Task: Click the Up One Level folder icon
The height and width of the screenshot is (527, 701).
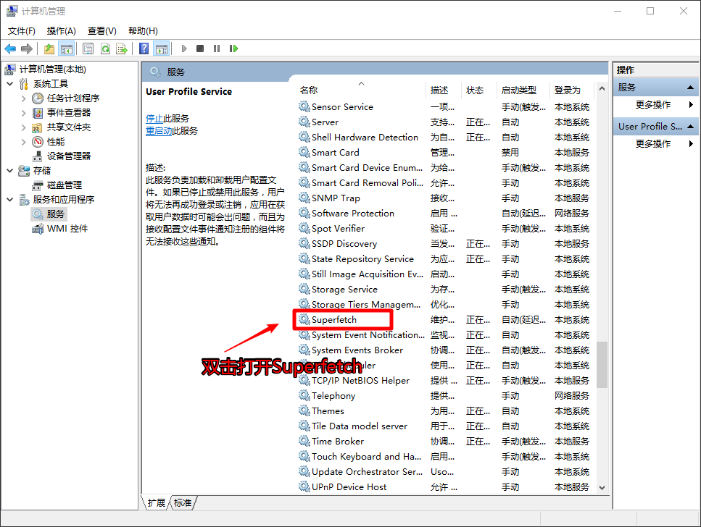Action: pos(49,49)
